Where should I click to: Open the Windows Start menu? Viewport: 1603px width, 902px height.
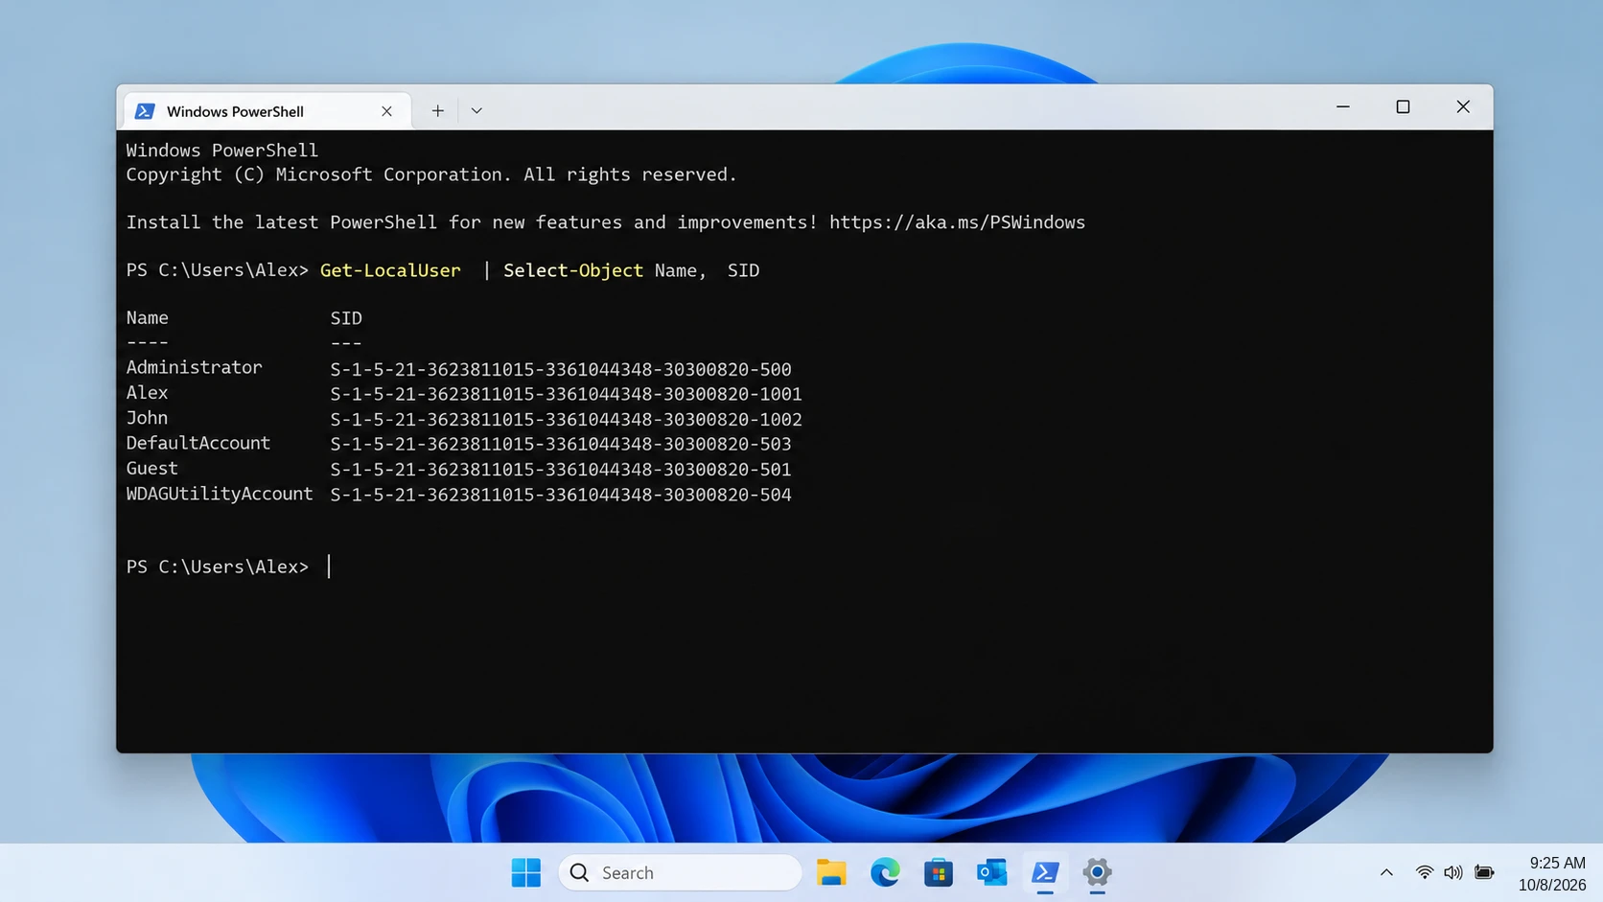(525, 872)
